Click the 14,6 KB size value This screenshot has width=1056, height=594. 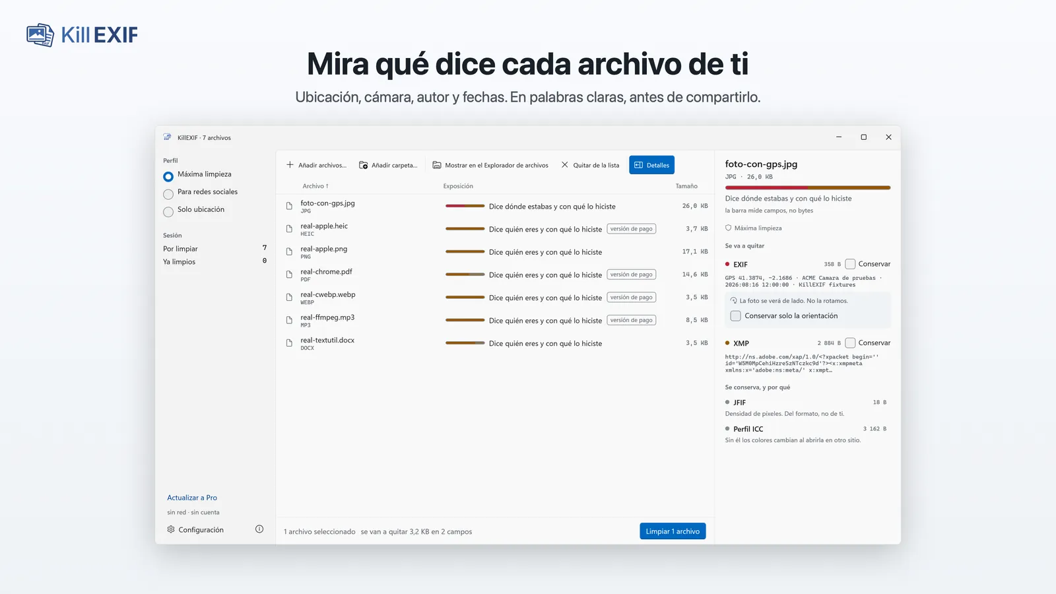pos(695,275)
